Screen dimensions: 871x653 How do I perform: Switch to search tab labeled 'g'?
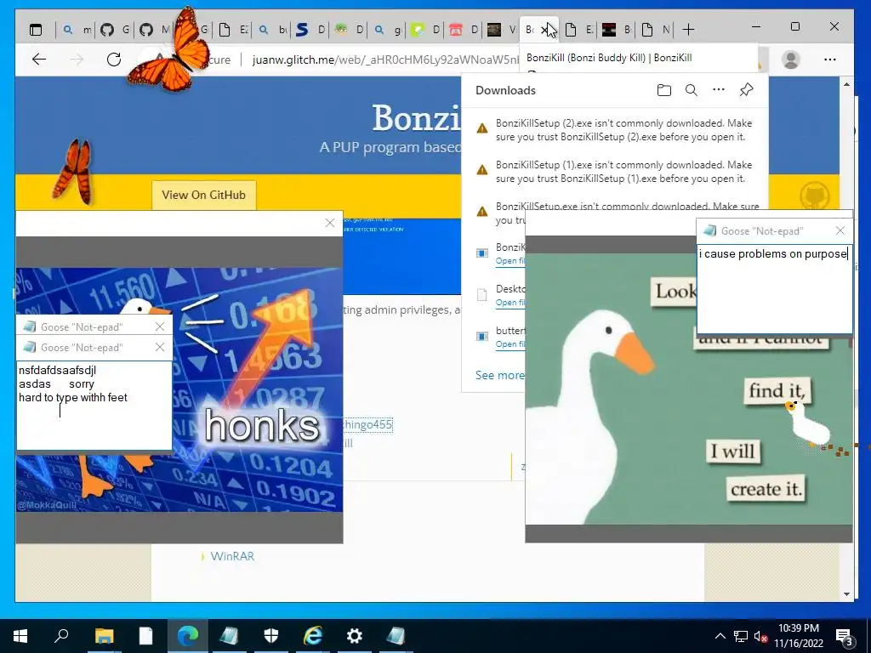coord(388,30)
